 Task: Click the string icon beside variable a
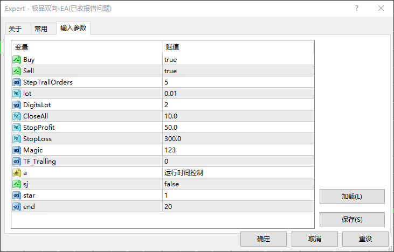(17, 173)
